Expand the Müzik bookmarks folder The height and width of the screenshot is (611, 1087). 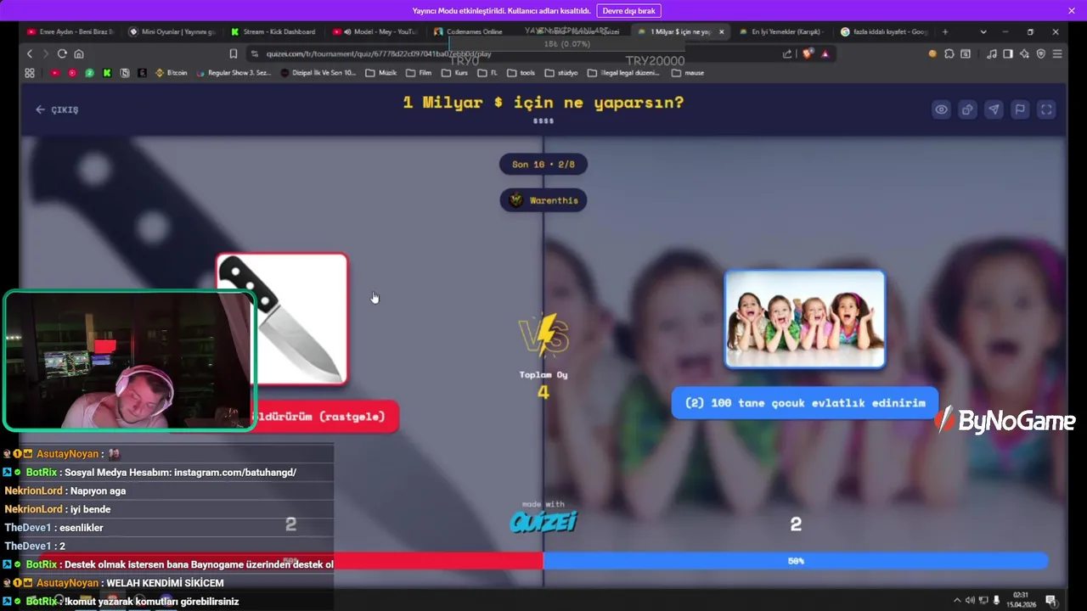pyautogui.click(x=381, y=73)
